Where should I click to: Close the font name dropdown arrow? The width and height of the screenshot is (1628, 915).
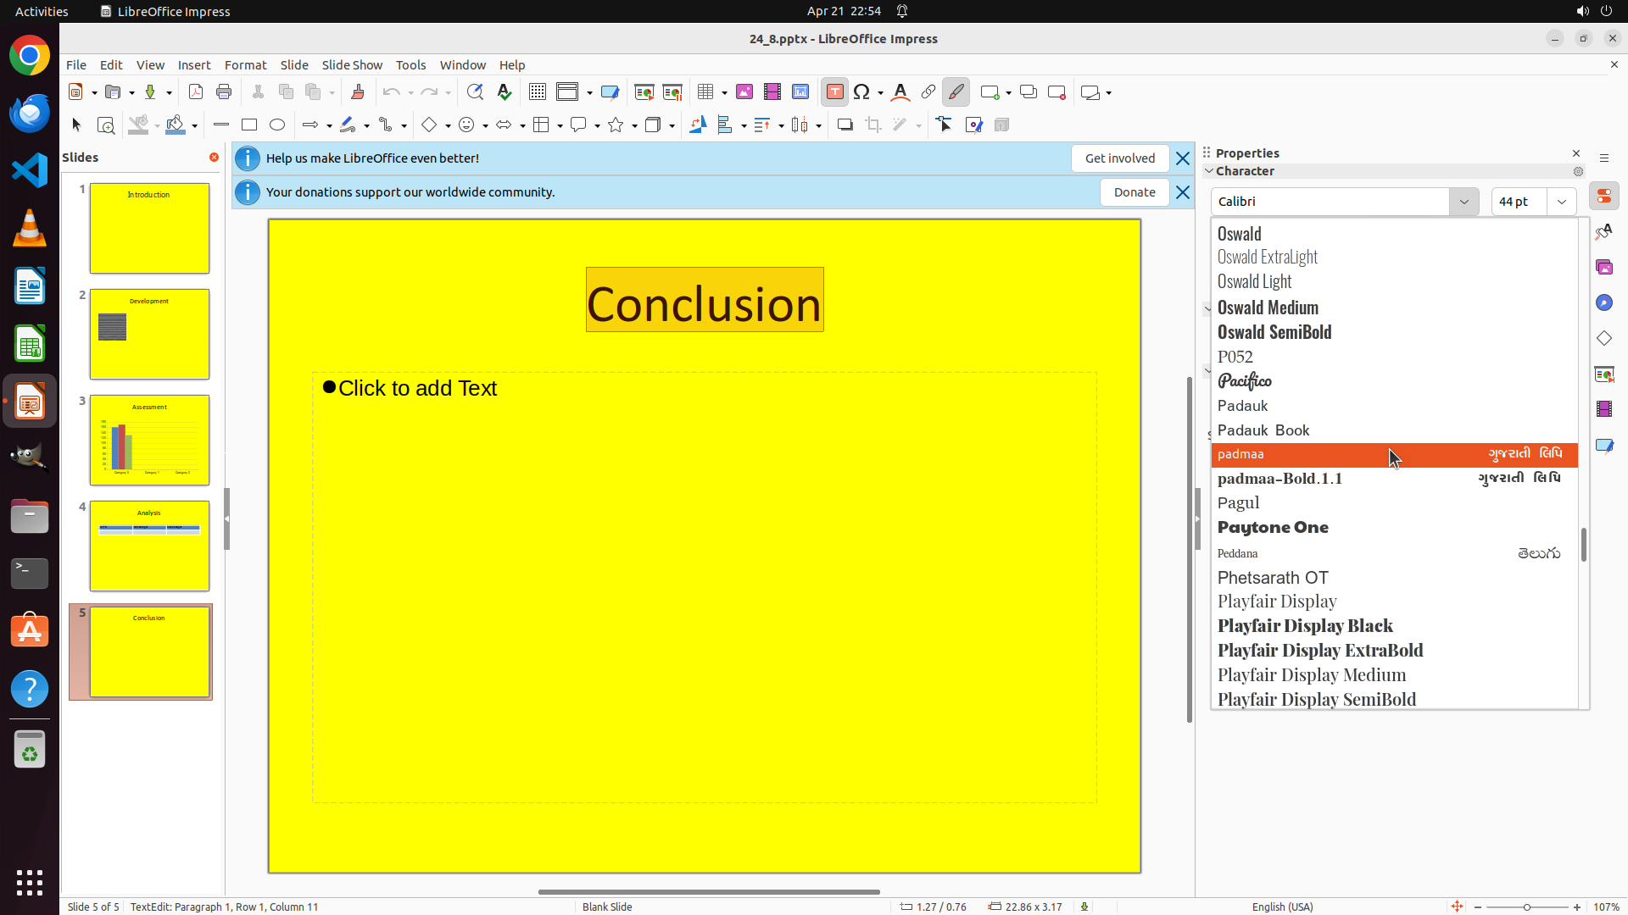1464,202
